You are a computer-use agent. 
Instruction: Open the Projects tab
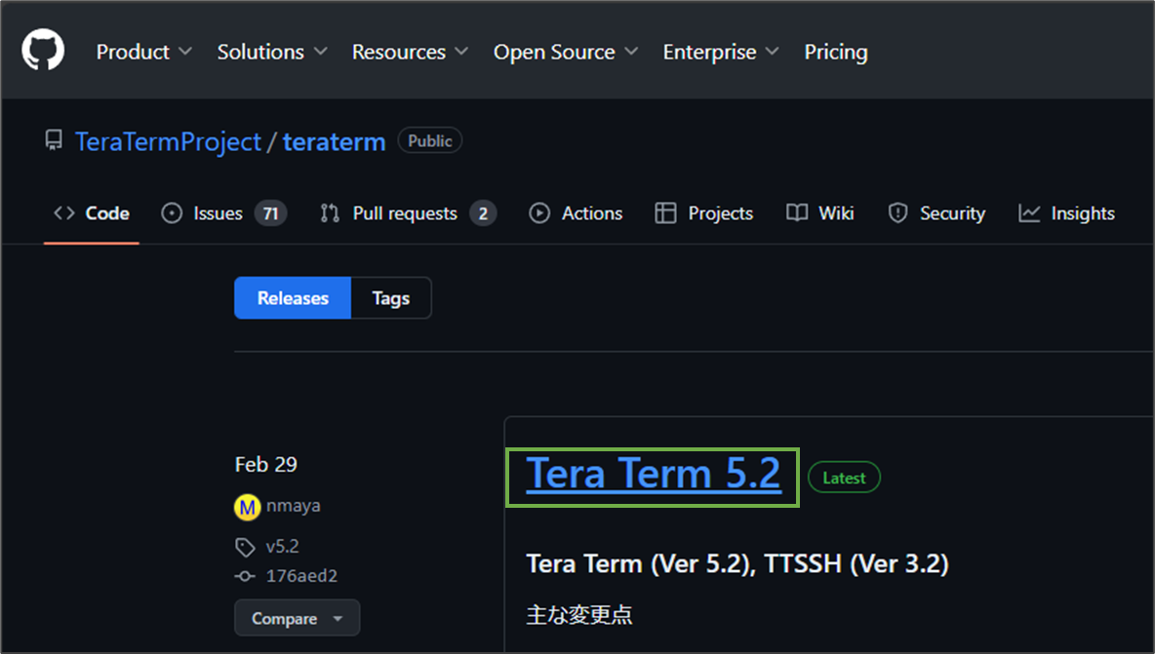(x=704, y=213)
